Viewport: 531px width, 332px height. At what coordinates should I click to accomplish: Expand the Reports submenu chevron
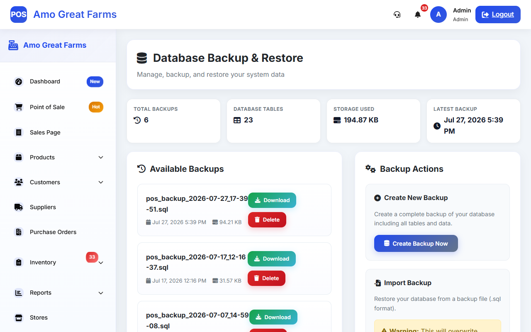[x=101, y=293]
